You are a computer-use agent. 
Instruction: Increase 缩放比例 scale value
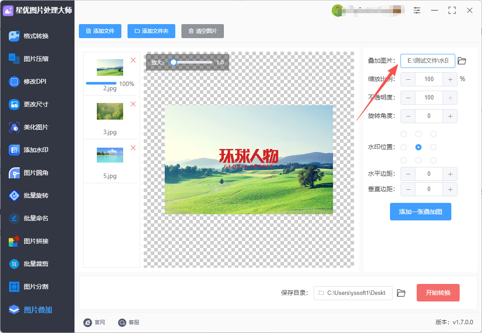point(450,79)
